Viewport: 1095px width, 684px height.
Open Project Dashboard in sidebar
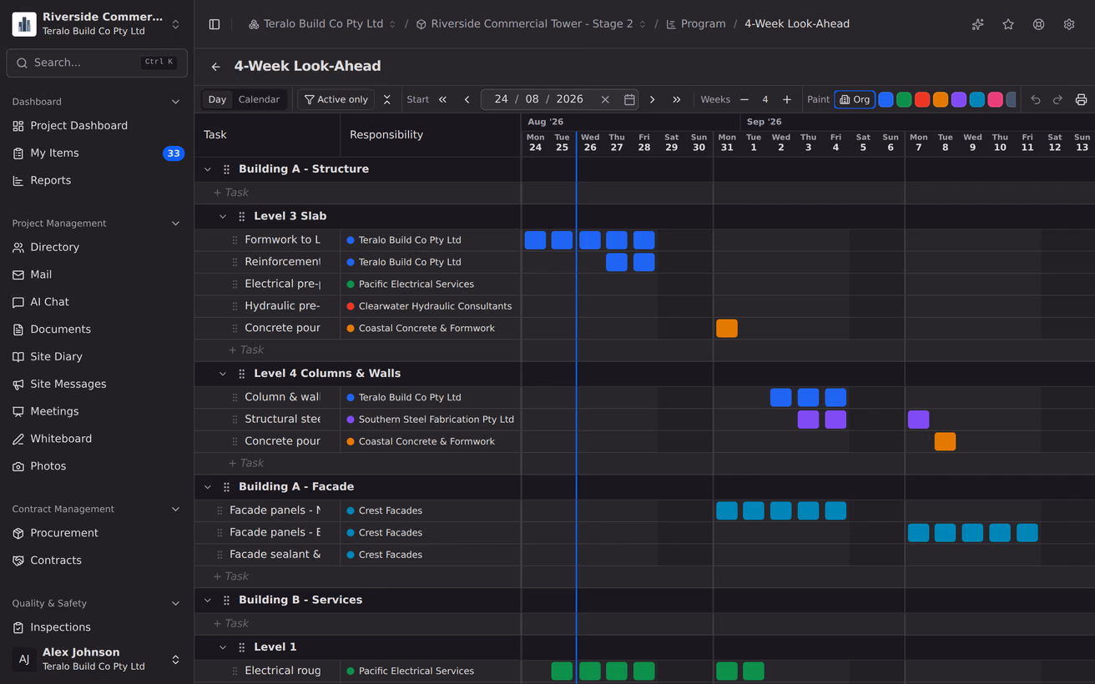coord(97,126)
